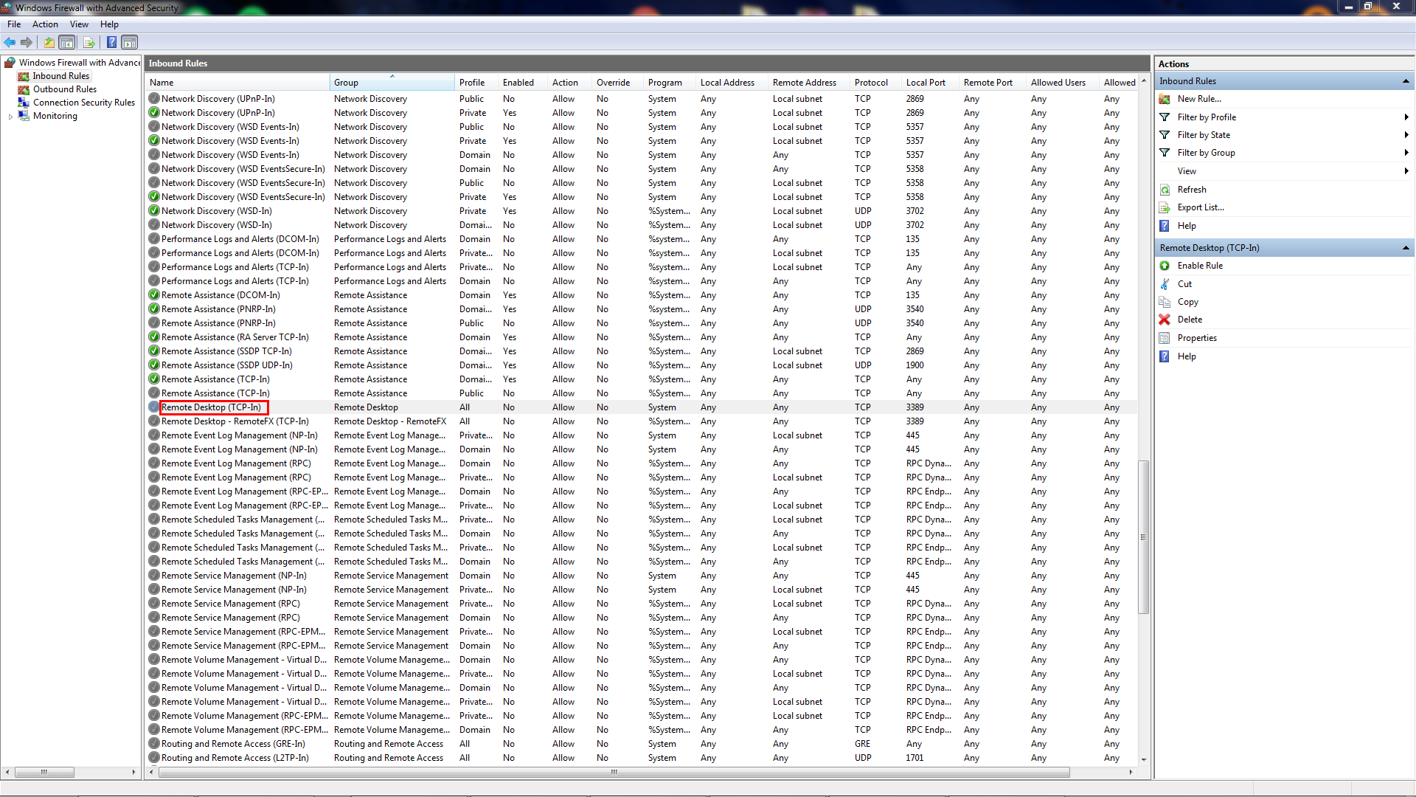Viewport: 1416px width, 797px height.
Task: Collapse the Remote Desktop (TCP-In) actions section
Action: [1406, 248]
